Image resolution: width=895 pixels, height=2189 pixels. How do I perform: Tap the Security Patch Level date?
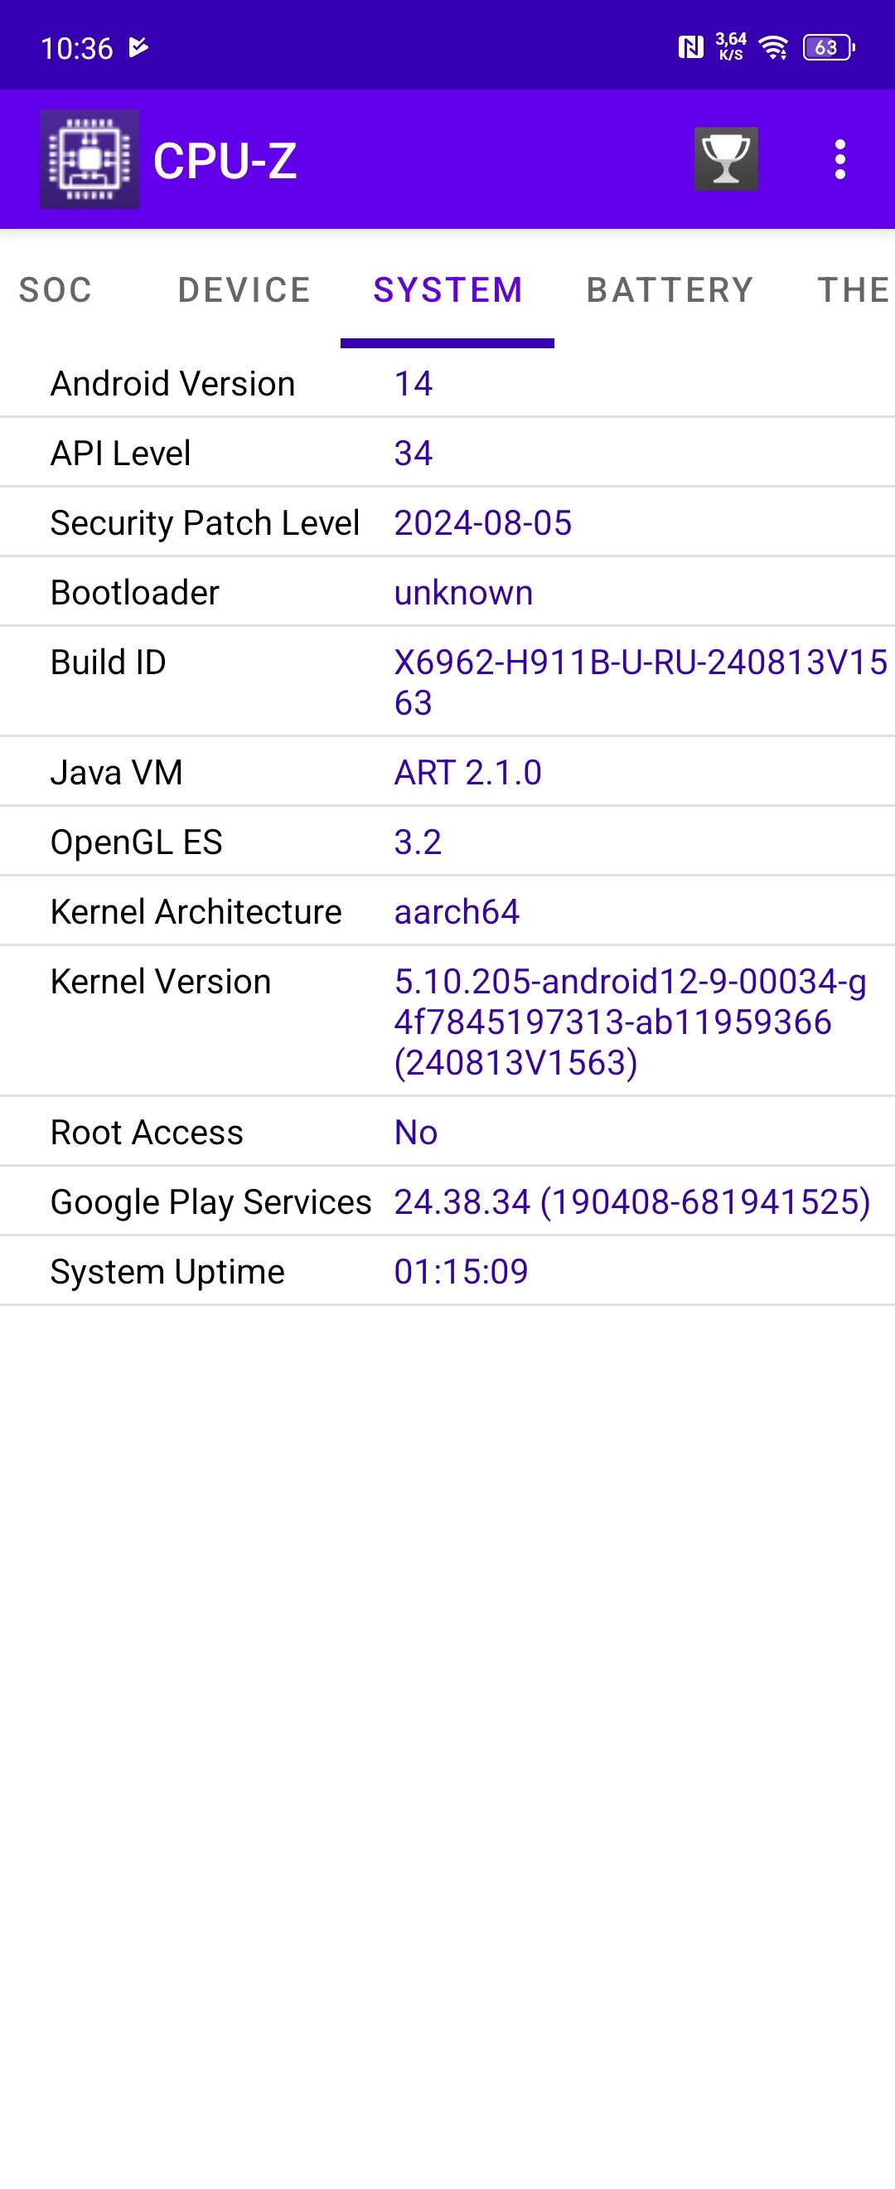point(483,522)
